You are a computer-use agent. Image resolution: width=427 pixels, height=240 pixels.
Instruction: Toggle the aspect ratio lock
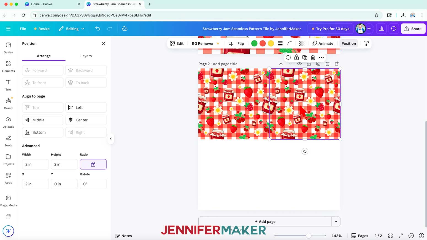pyautogui.click(x=93, y=164)
